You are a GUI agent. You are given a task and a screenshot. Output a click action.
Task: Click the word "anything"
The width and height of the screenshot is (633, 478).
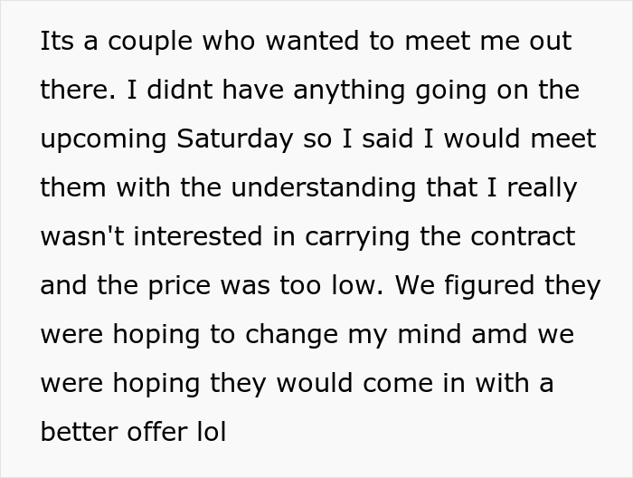[349, 91]
